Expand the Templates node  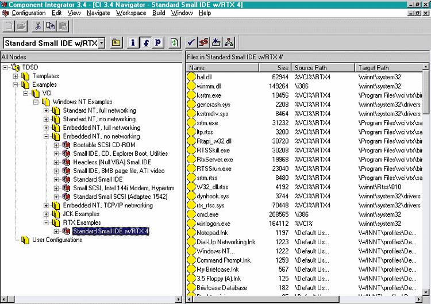[16, 76]
